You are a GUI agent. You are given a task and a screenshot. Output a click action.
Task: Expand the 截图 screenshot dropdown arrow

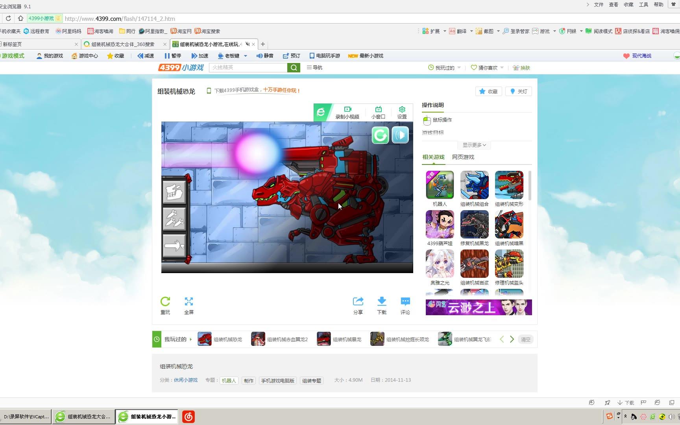point(498,31)
